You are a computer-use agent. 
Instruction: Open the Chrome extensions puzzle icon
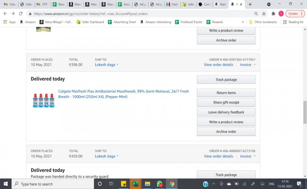pos(273,13)
